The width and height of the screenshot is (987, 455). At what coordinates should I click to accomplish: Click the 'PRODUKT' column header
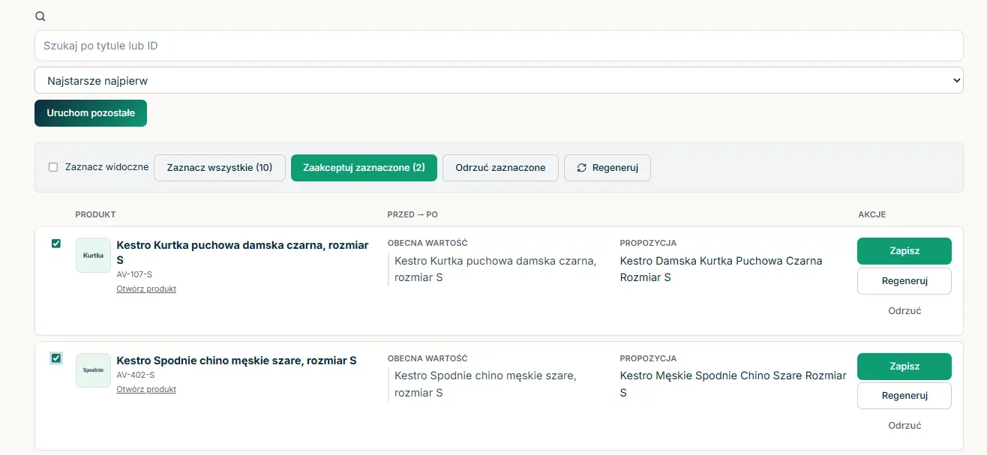[x=96, y=214]
